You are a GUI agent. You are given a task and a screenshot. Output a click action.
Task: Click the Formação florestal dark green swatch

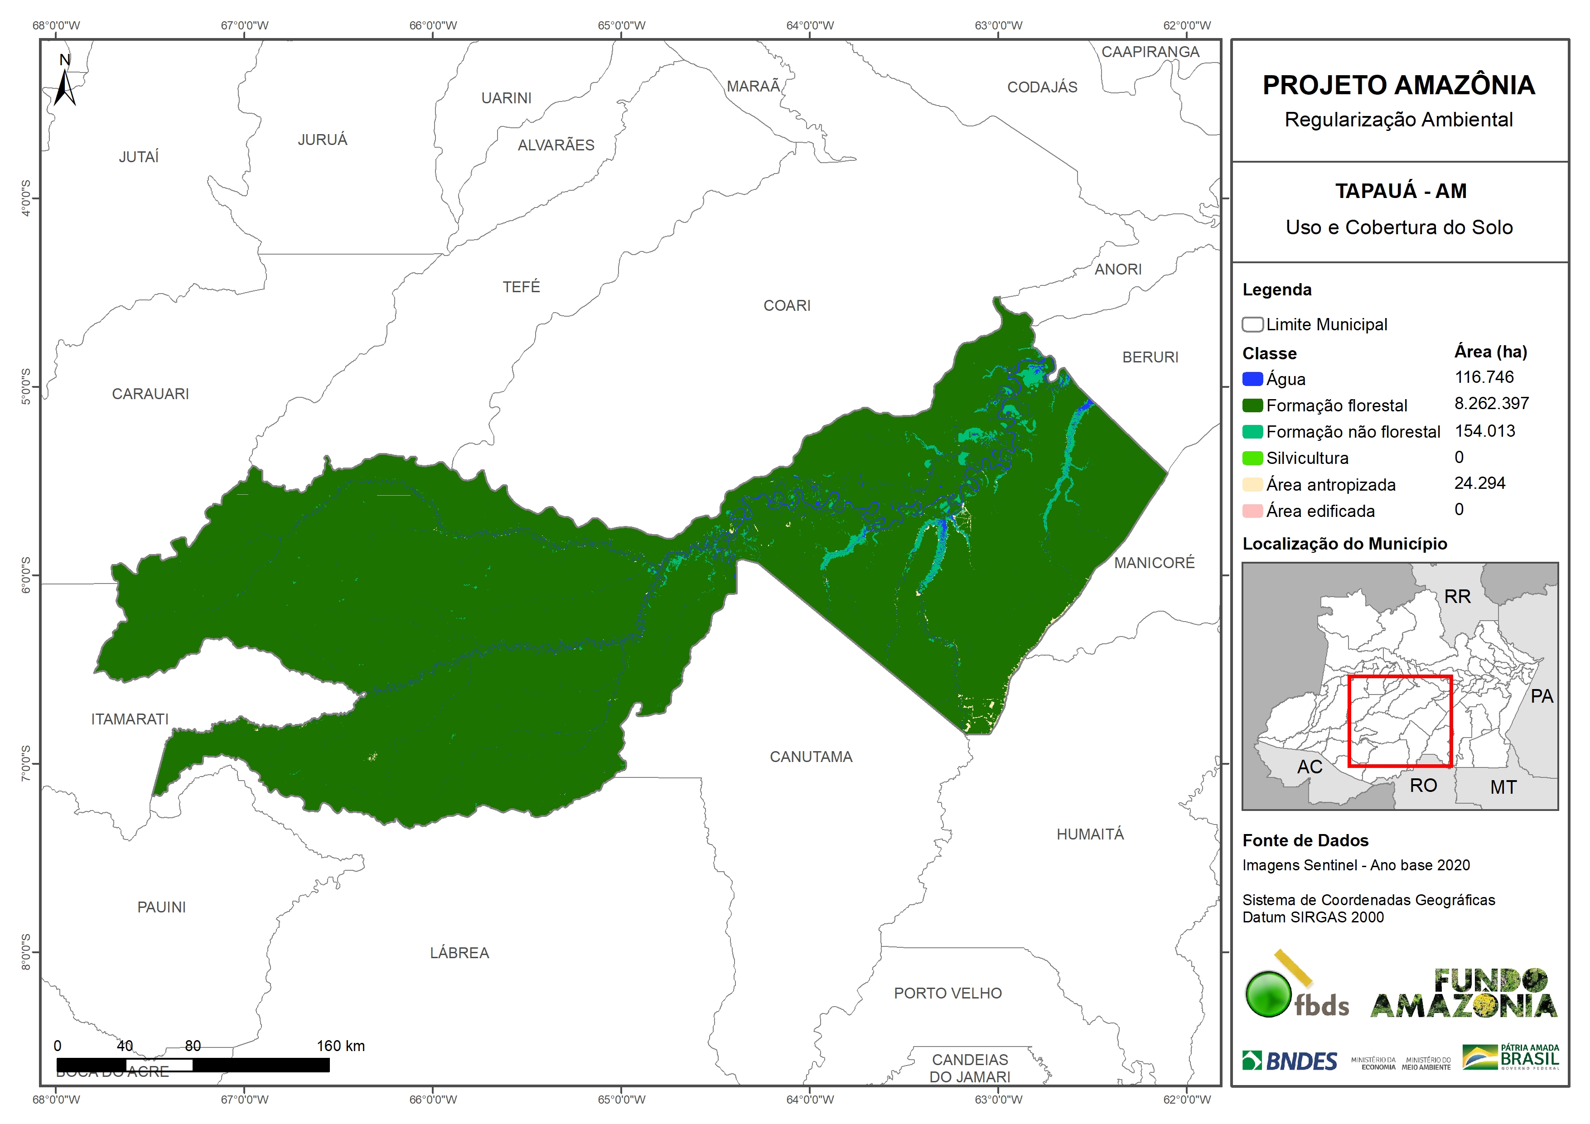coord(1252,406)
